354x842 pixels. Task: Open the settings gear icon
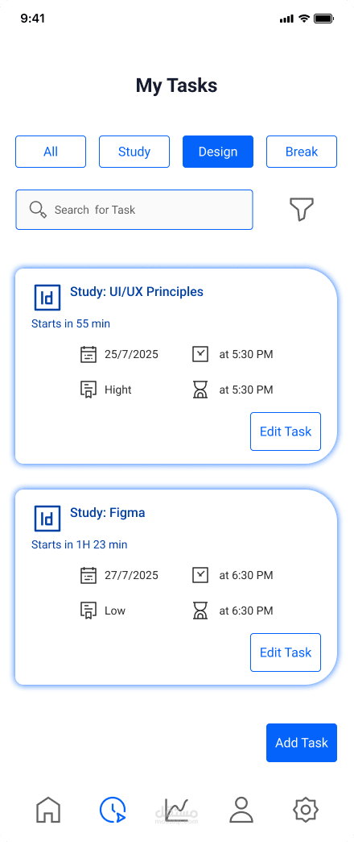(306, 810)
